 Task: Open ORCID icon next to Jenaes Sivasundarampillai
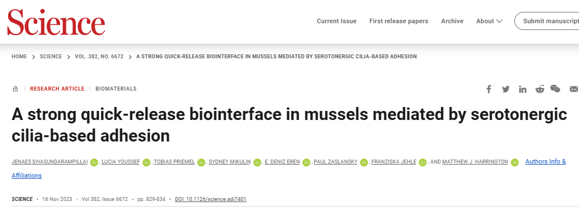pos(94,162)
